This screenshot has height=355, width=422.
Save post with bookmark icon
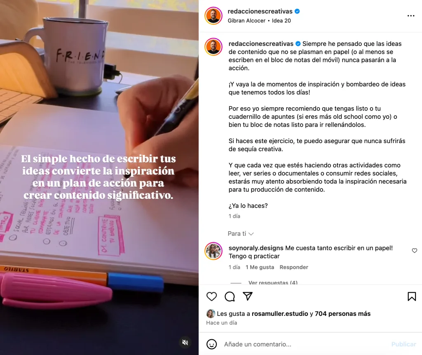(412, 296)
